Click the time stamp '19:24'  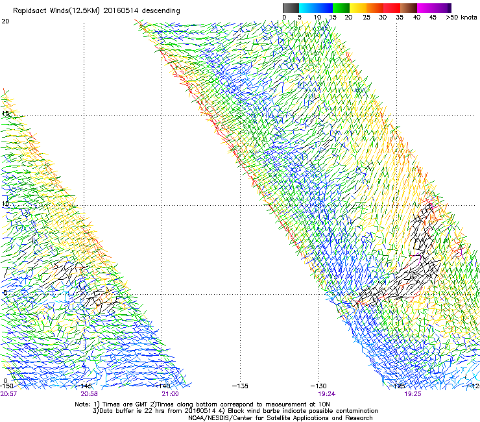tap(326, 394)
